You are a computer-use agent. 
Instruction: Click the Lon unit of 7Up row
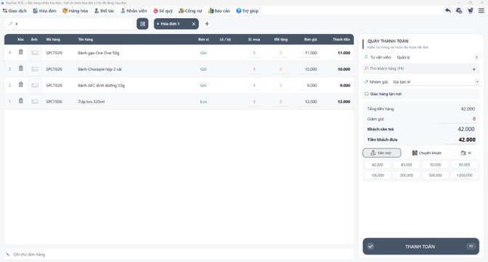click(x=203, y=102)
